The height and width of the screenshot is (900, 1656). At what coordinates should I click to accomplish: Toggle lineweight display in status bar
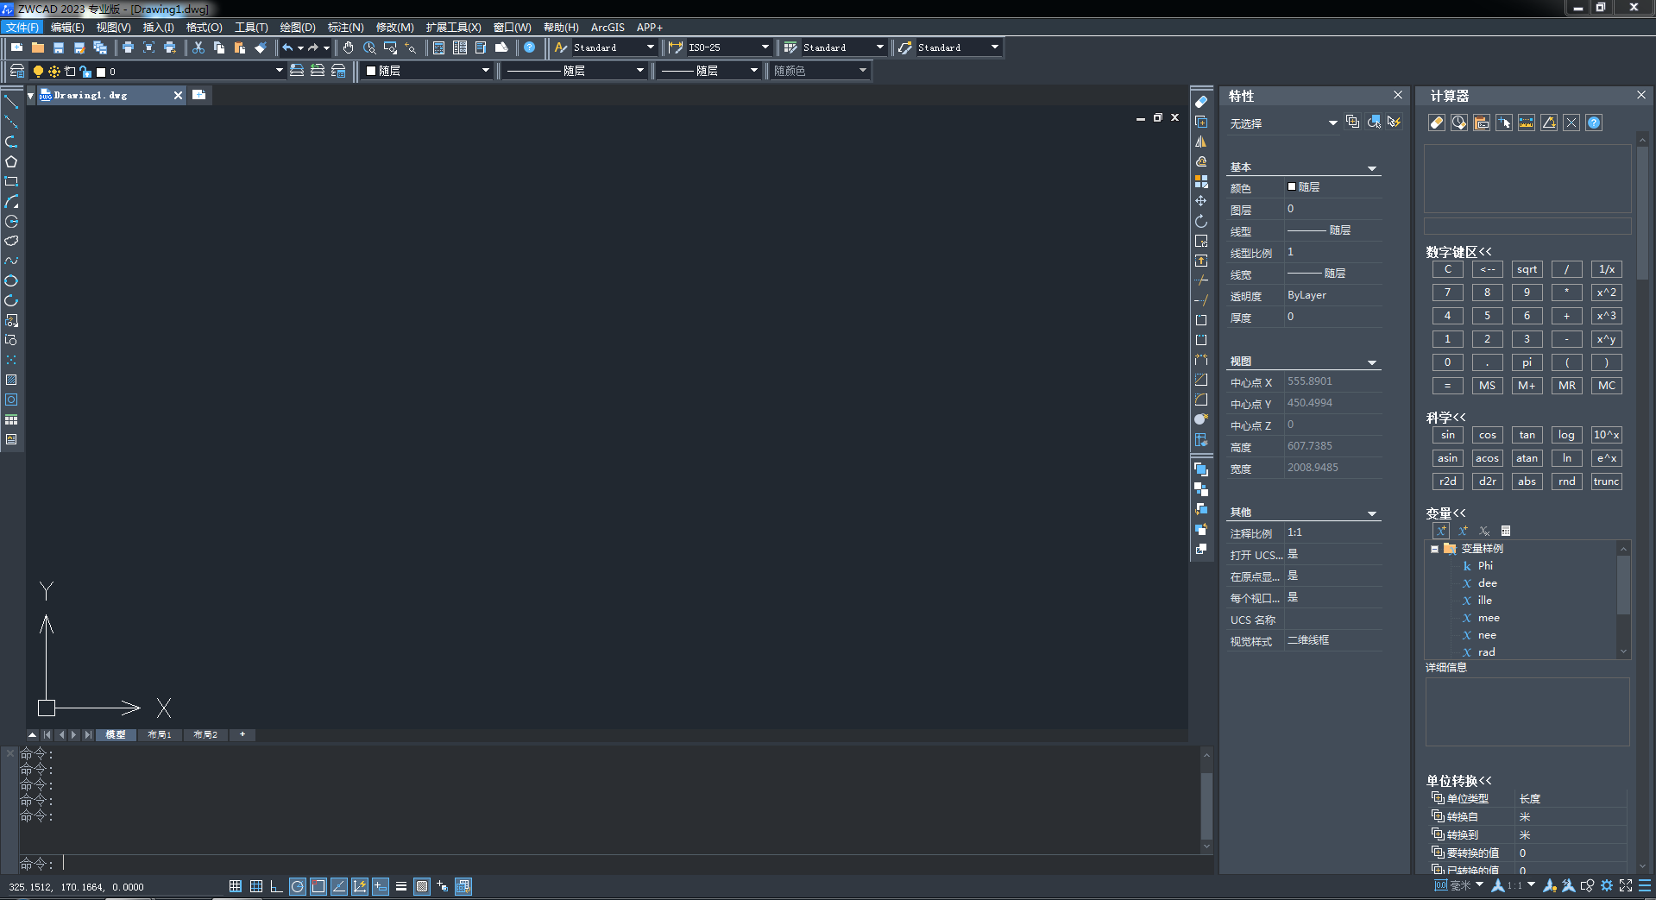point(401,886)
